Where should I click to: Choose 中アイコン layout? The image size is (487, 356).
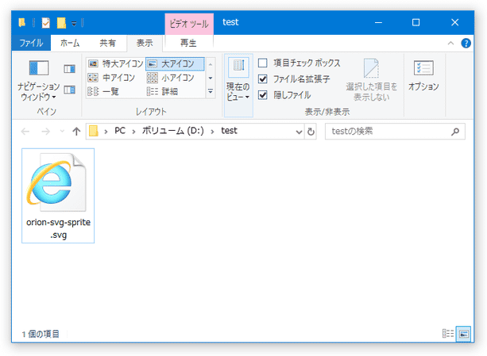[111, 78]
